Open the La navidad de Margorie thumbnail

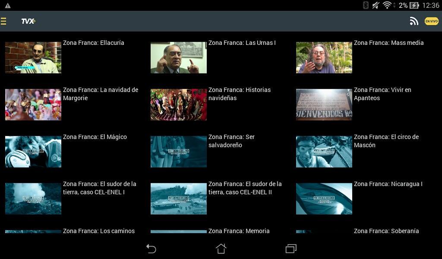tap(33, 104)
